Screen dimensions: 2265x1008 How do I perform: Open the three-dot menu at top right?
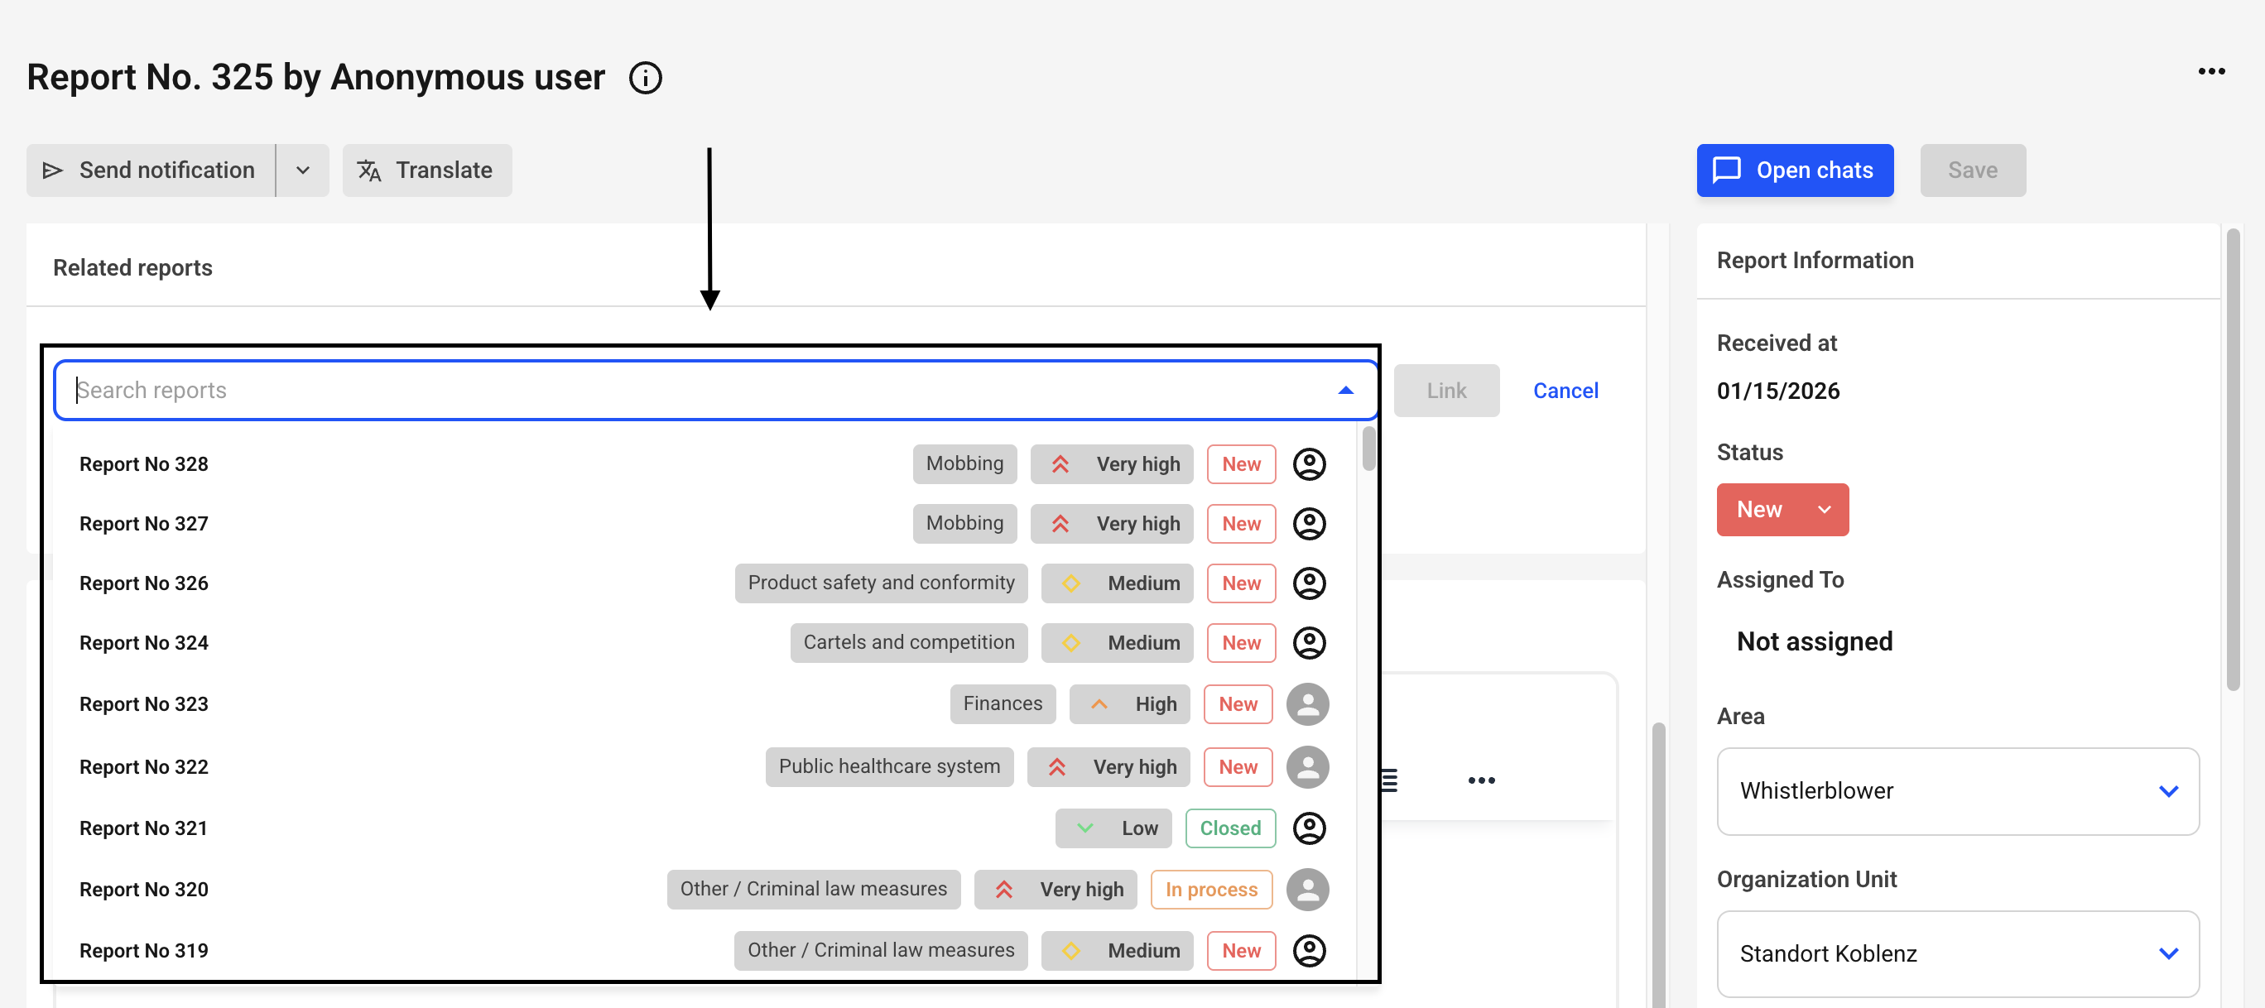click(x=2210, y=72)
